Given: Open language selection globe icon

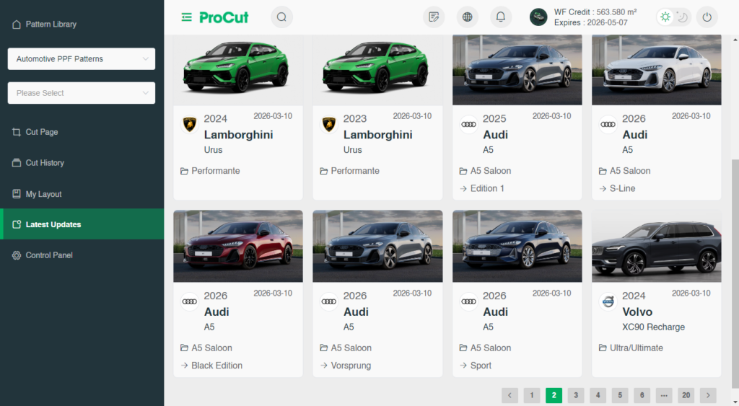Looking at the screenshot, I should [467, 17].
